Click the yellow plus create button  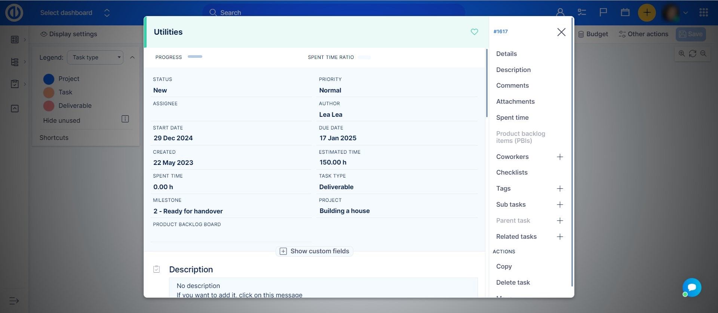coord(647,13)
